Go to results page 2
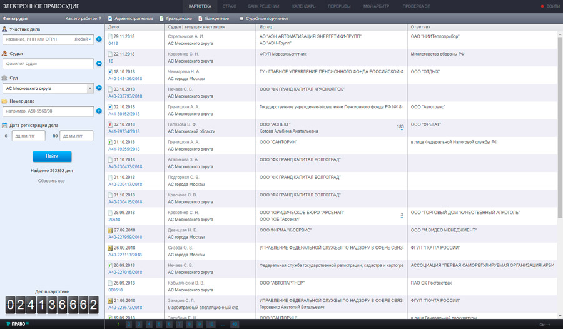 pos(128,325)
